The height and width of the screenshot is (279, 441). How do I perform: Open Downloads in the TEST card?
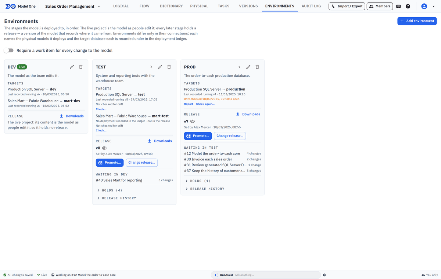pyautogui.click(x=160, y=141)
